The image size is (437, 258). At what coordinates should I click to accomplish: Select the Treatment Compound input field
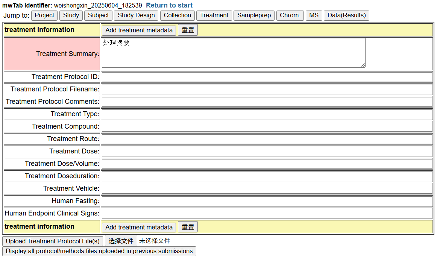point(267,127)
